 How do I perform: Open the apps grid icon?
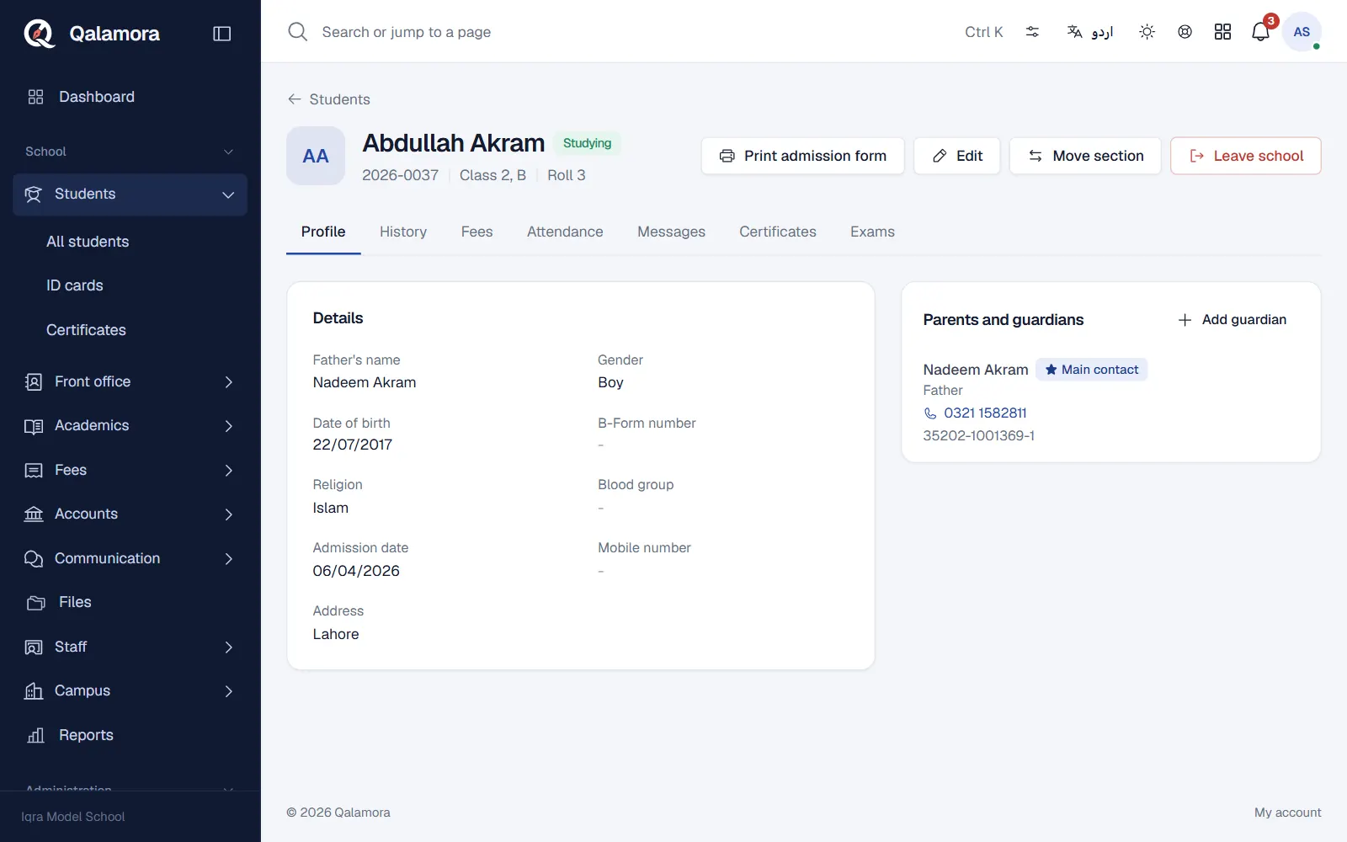1222,32
